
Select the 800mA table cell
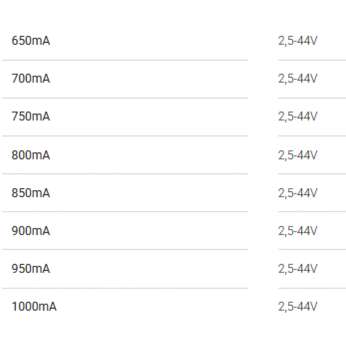tap(31, 155)
